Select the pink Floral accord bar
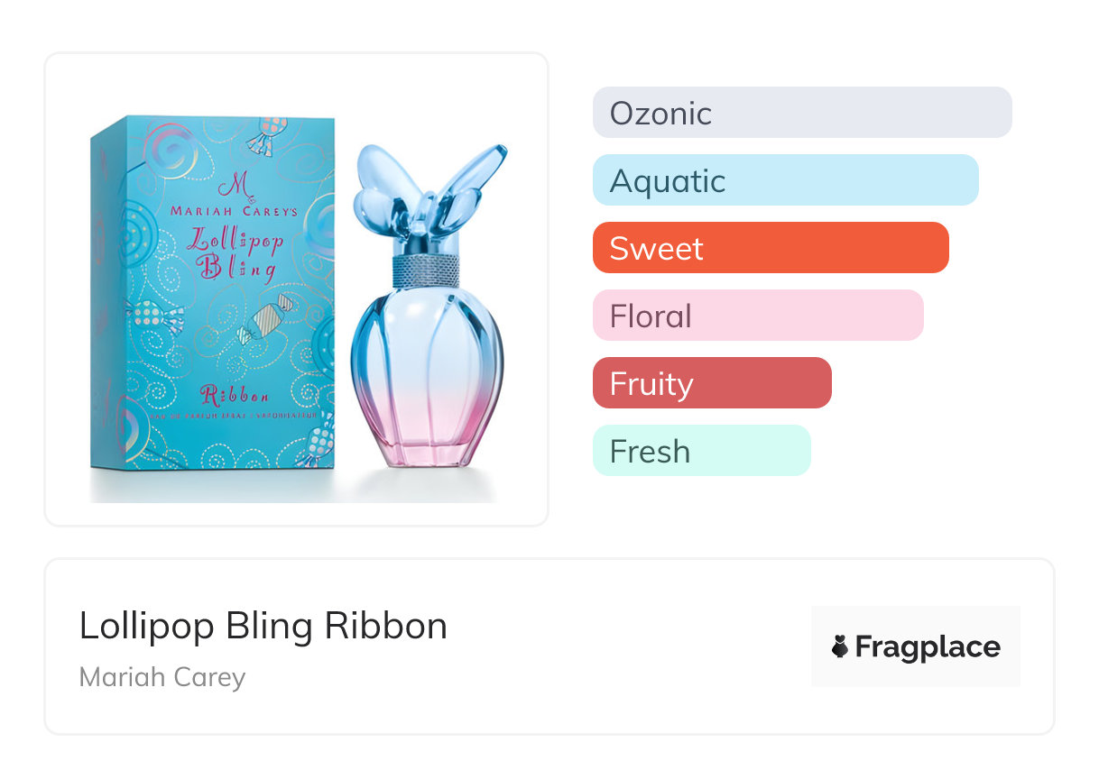Image resolution: width=1099 pixels, height=779 pixels. pos(757,316)
